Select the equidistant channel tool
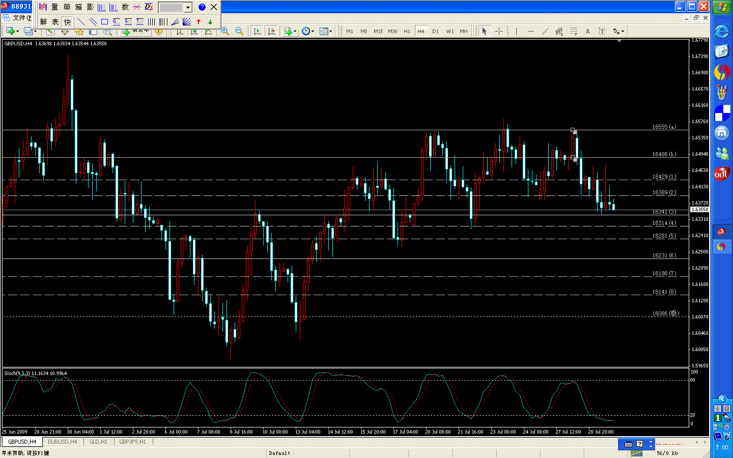Image resolution: width=733 pixels, height=458 pixels. (559, 31)
